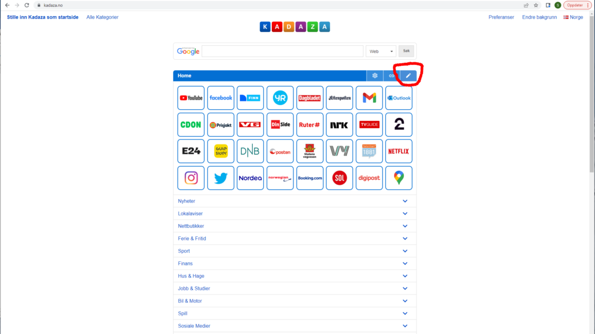
Task: Click the Twitter bird tile
Action: pyautogui.click(x=221, y=178)
